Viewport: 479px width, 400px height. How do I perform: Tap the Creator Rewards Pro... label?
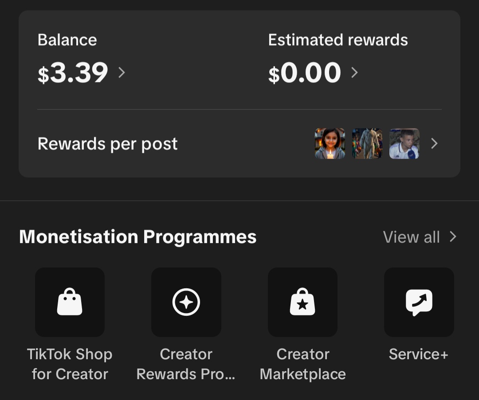pos(186,364)
